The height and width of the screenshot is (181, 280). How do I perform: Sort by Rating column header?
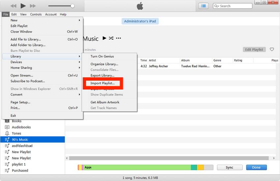pos(243,60)
